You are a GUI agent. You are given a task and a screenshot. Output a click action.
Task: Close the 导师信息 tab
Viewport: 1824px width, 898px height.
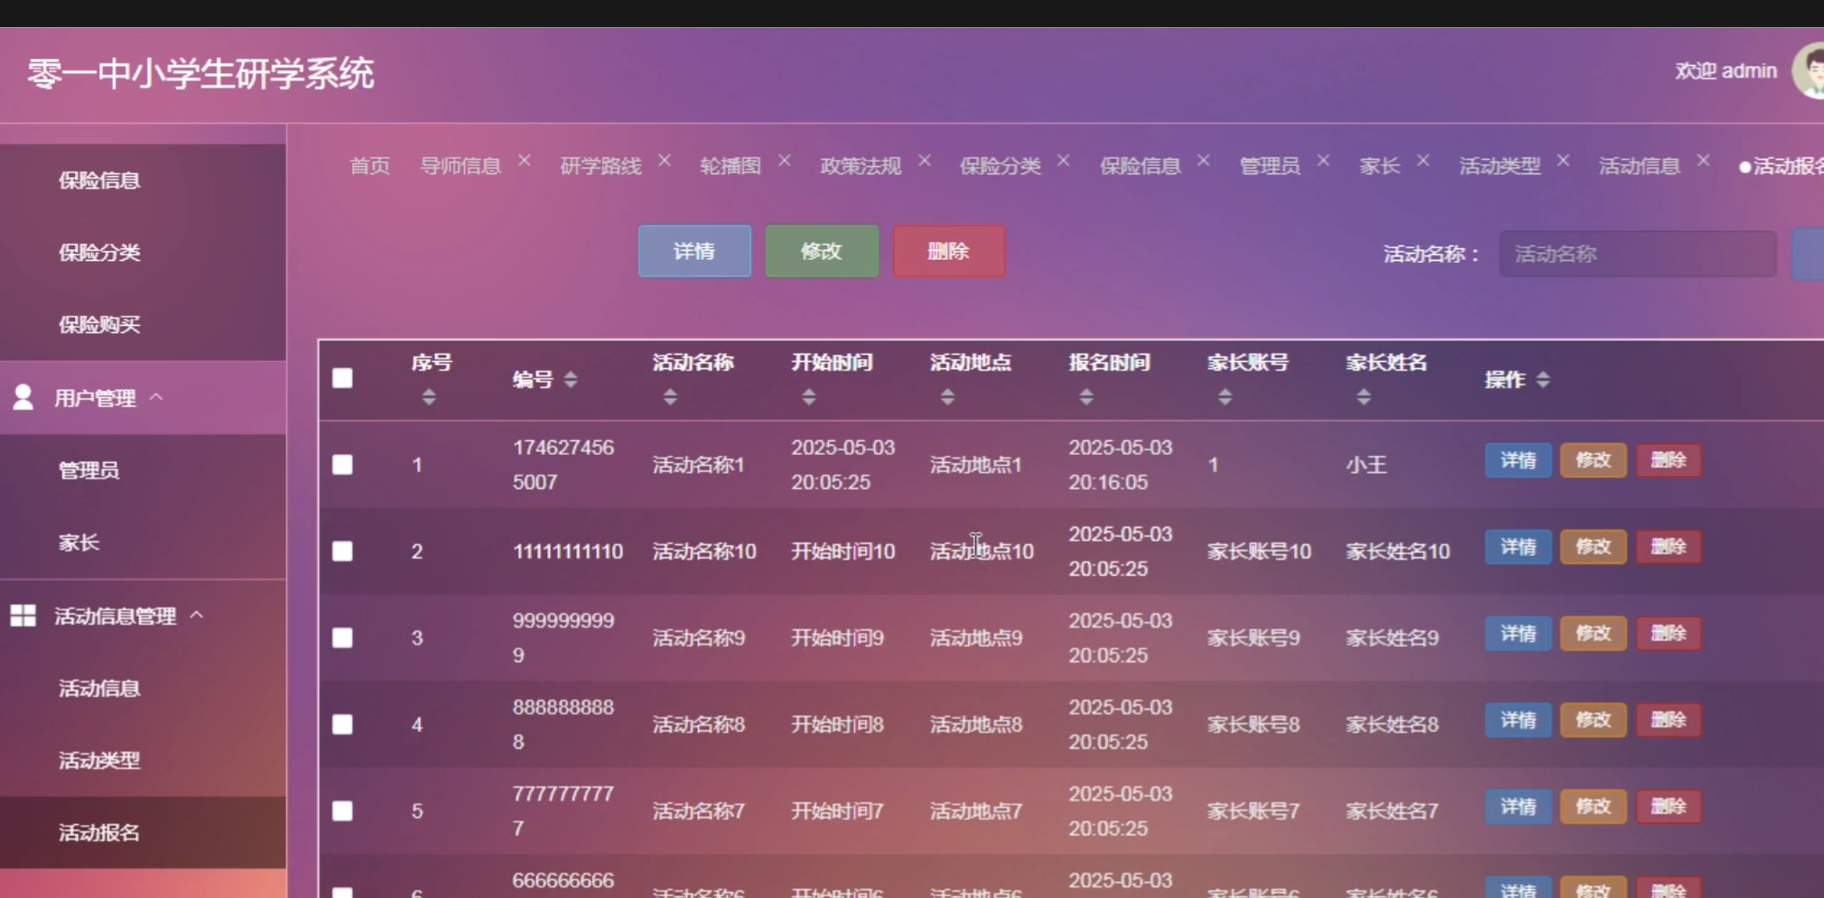(525, 161)
